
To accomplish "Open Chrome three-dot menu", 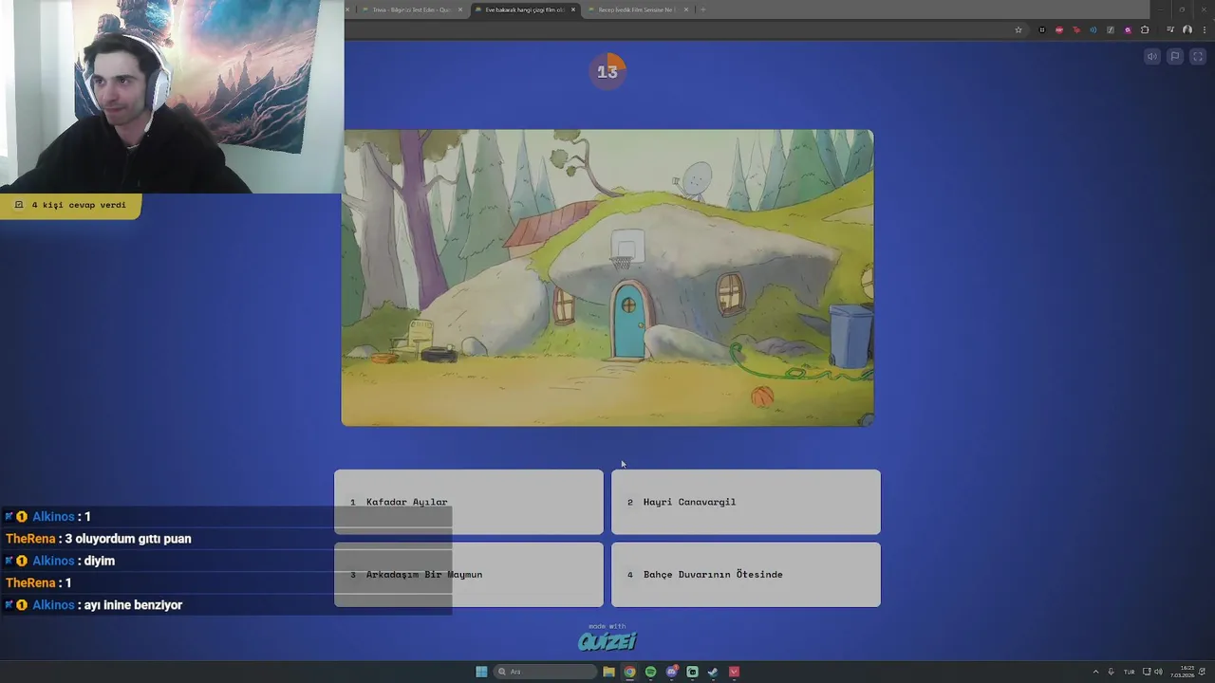I will click(1204, 30).
